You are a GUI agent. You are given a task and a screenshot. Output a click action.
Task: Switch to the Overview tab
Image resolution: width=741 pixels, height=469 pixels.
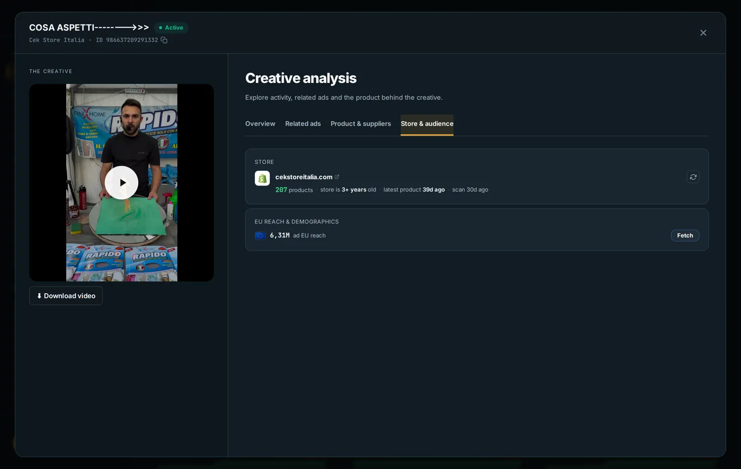(260, 124)
